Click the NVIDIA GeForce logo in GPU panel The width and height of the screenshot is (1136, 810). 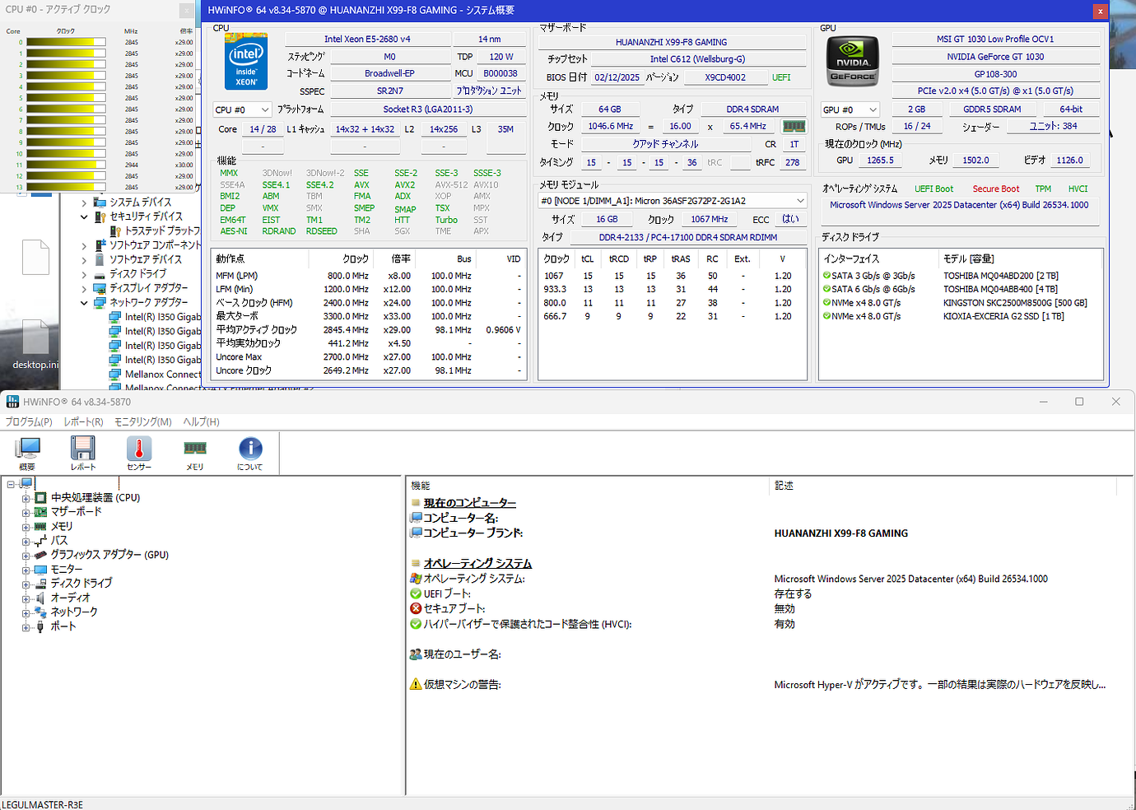[852, 60]
